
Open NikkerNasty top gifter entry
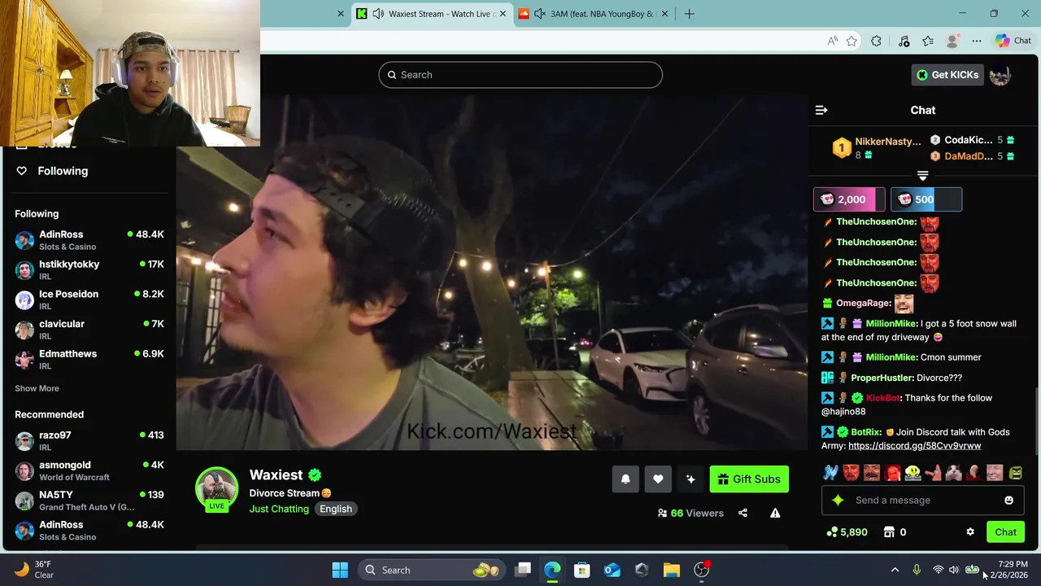point(876,148)
